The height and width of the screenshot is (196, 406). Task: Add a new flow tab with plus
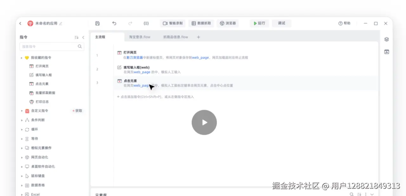199,37
